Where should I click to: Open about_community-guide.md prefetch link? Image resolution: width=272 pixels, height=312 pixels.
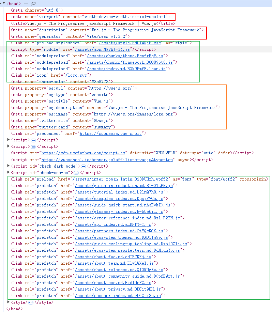click(x=127, y=276)
